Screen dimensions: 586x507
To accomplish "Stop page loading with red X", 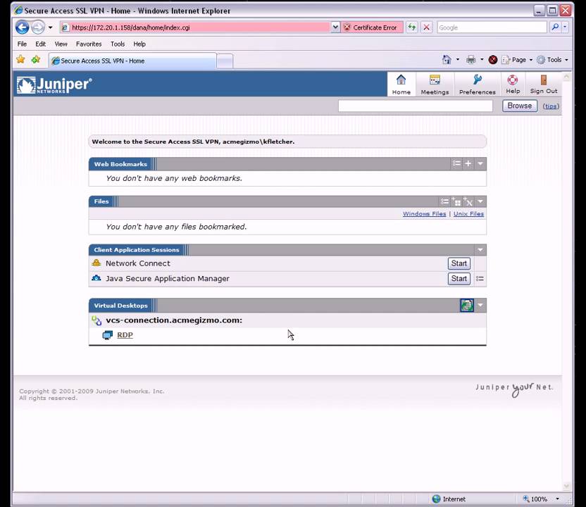I will point(426,27).
